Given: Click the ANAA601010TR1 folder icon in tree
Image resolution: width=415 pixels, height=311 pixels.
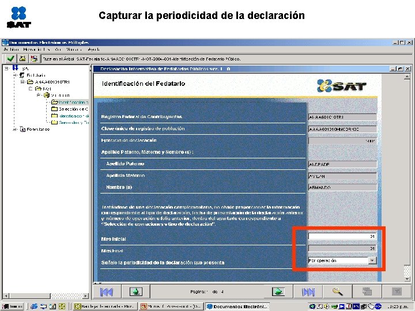Looking at the screenshot, I should click(x=30, y=82).
